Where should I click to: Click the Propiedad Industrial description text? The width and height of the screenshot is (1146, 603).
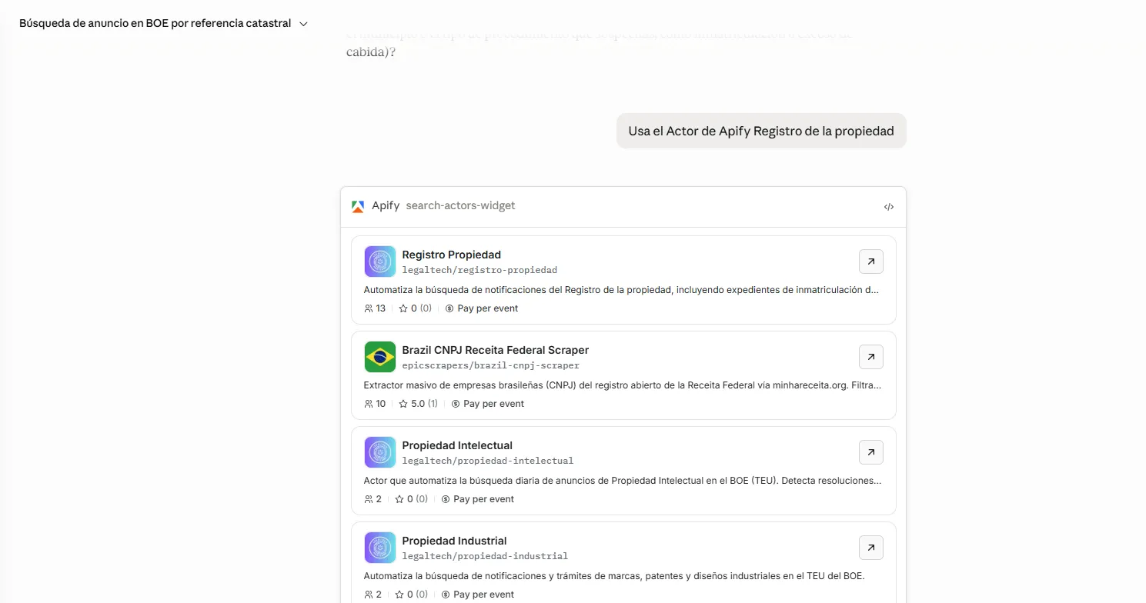(614, 576)
